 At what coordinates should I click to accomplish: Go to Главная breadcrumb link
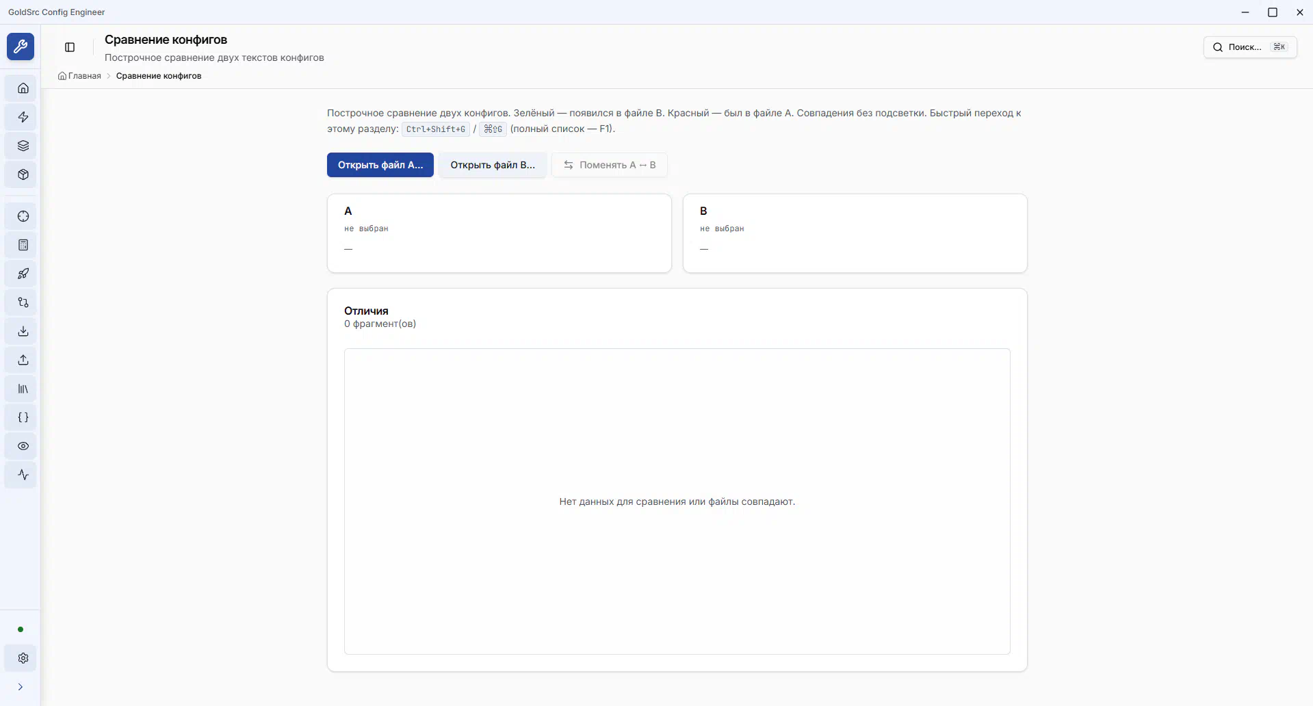84,76
